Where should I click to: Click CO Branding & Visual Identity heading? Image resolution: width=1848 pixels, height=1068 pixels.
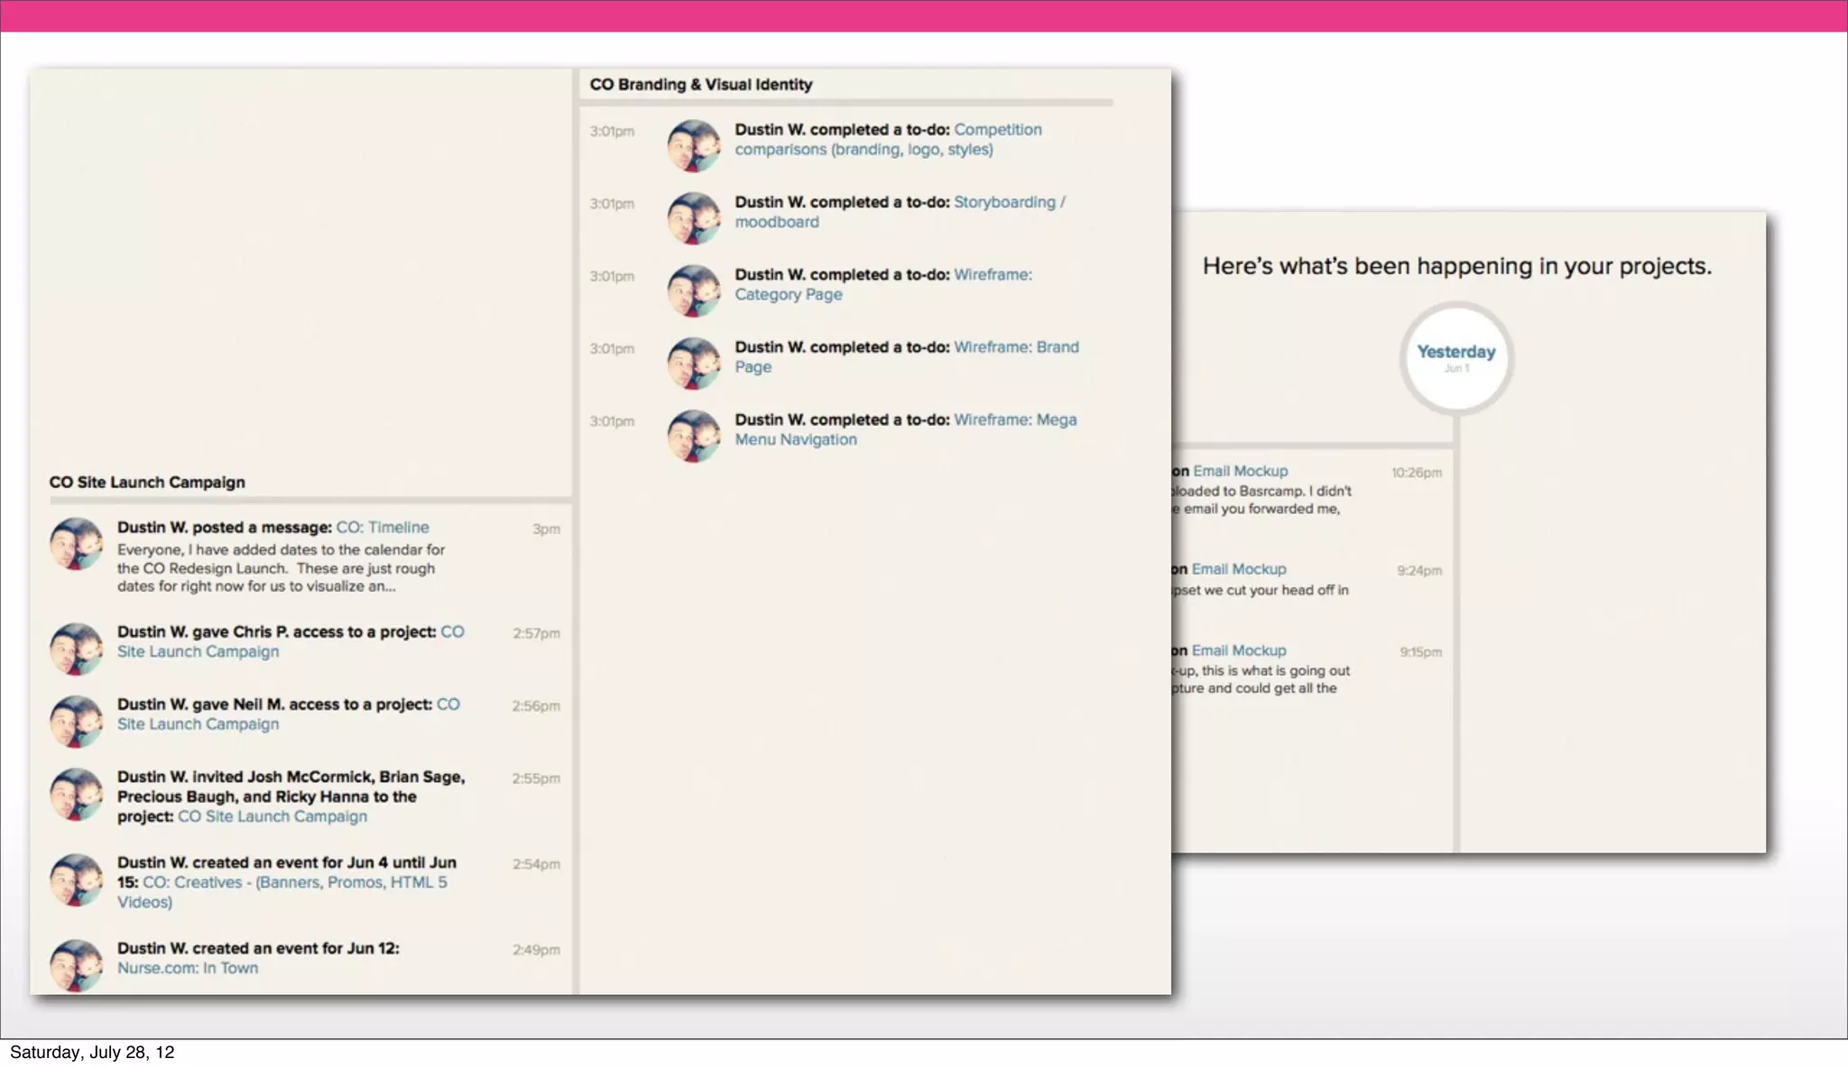(x=701, y=85)
